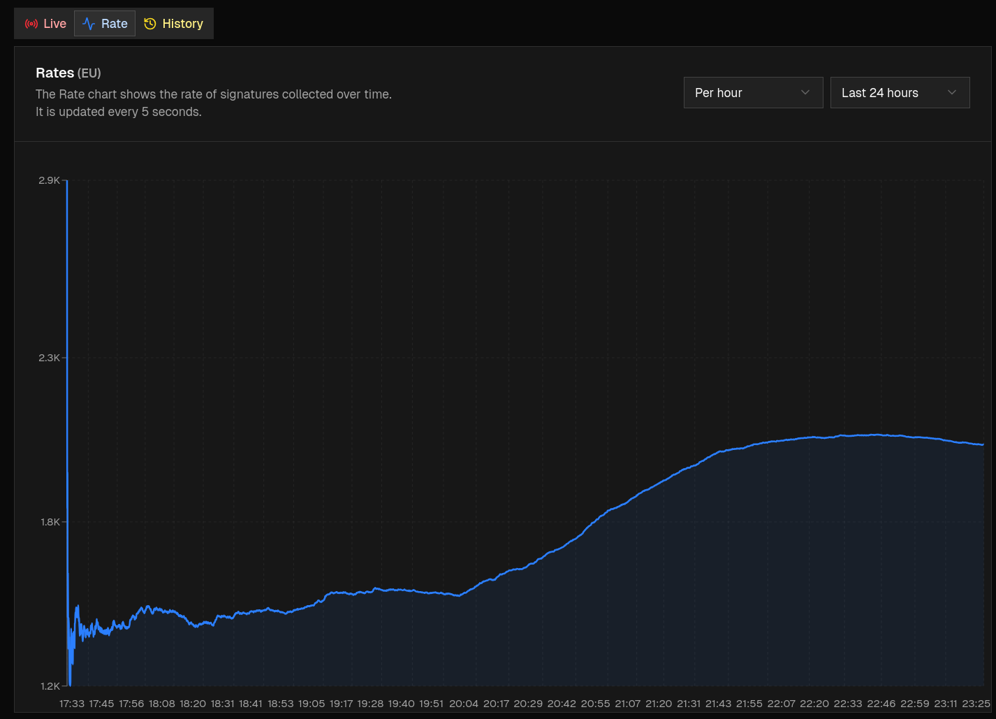Click the 23:25 time axis label
996x719 pixels.
976,704
